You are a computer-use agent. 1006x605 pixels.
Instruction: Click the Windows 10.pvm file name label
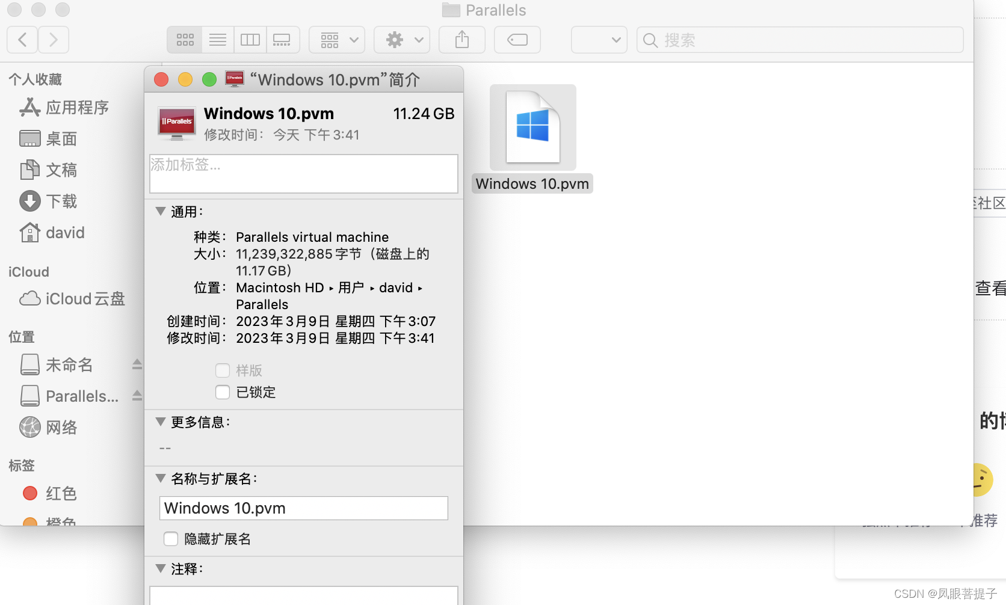pos(532,183)
